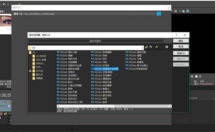The width and height of the screenshot is (215, 132).
Task: Select the HitFilm folder
Action: [x=38, y=64]
